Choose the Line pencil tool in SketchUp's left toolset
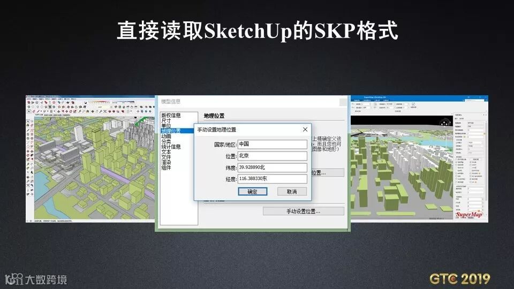 pos(28,130)
